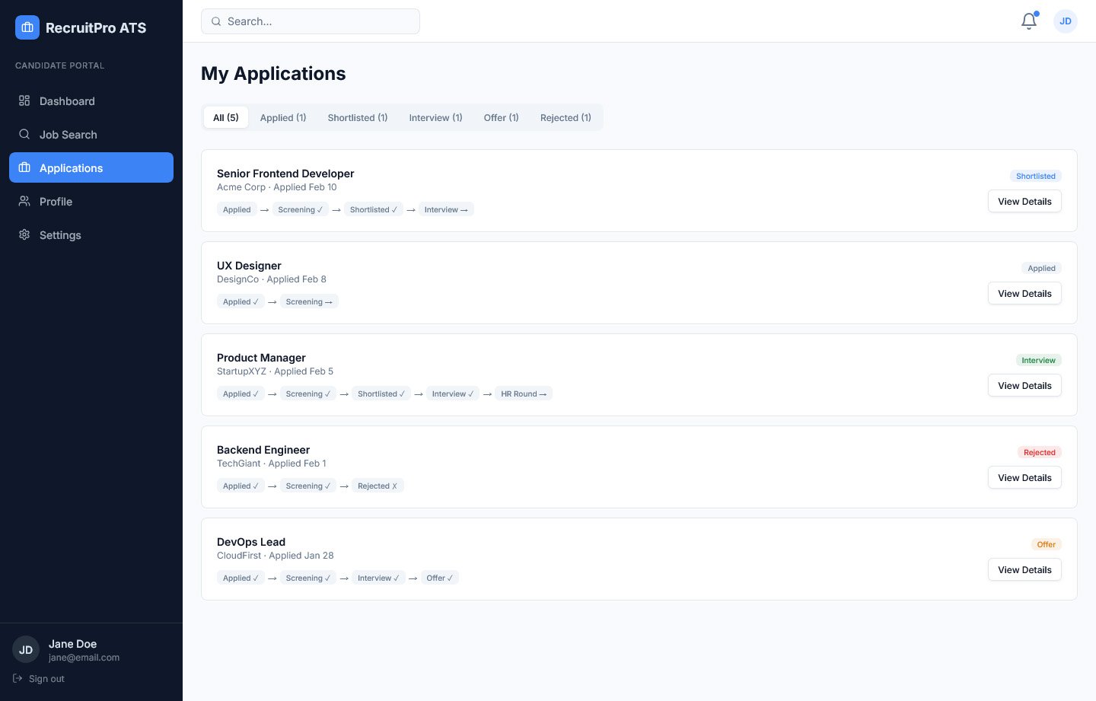Click the JD avatar in top bar
Image resolution: width=1096 pixels, height=701 pixels.
click(x=1065, y=21)
